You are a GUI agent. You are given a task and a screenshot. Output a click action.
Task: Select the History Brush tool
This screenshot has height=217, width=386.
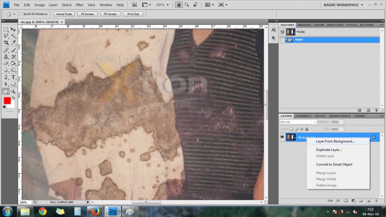click(x=13, y=57)
